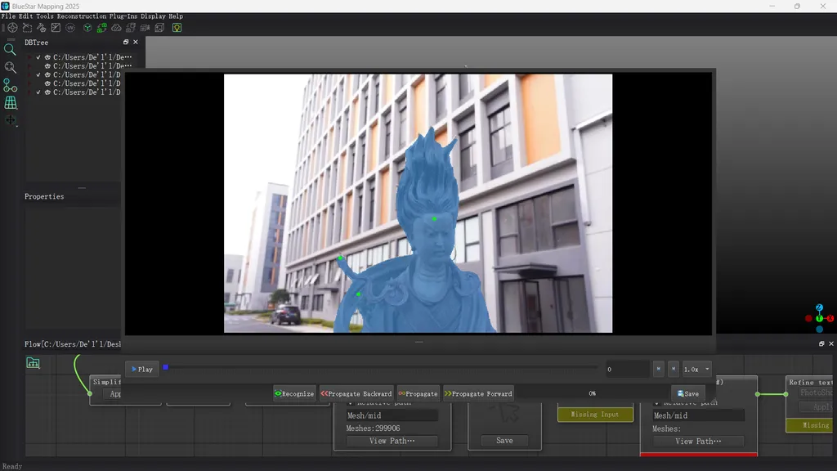Toggle the third DBTree entry checkmark
Screen dimensions: 837x471
[x=38, y=75]
